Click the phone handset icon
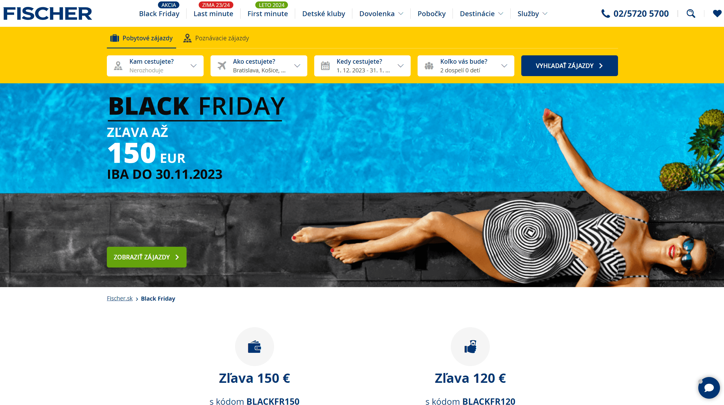Screen dimensions: 724x405 pos(606,14)
